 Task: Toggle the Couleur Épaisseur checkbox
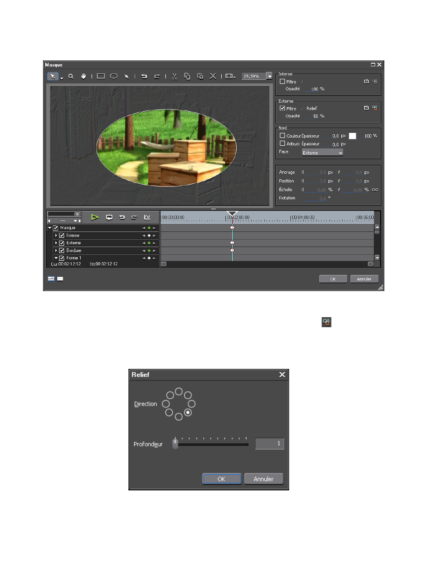pyautogui.click(x=282, y=136)
